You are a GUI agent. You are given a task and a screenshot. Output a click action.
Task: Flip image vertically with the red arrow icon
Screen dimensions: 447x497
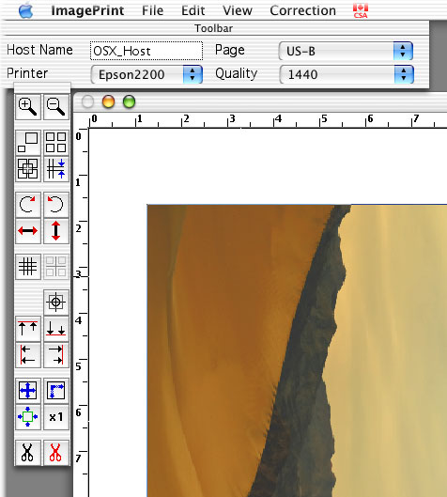point(56,231)
